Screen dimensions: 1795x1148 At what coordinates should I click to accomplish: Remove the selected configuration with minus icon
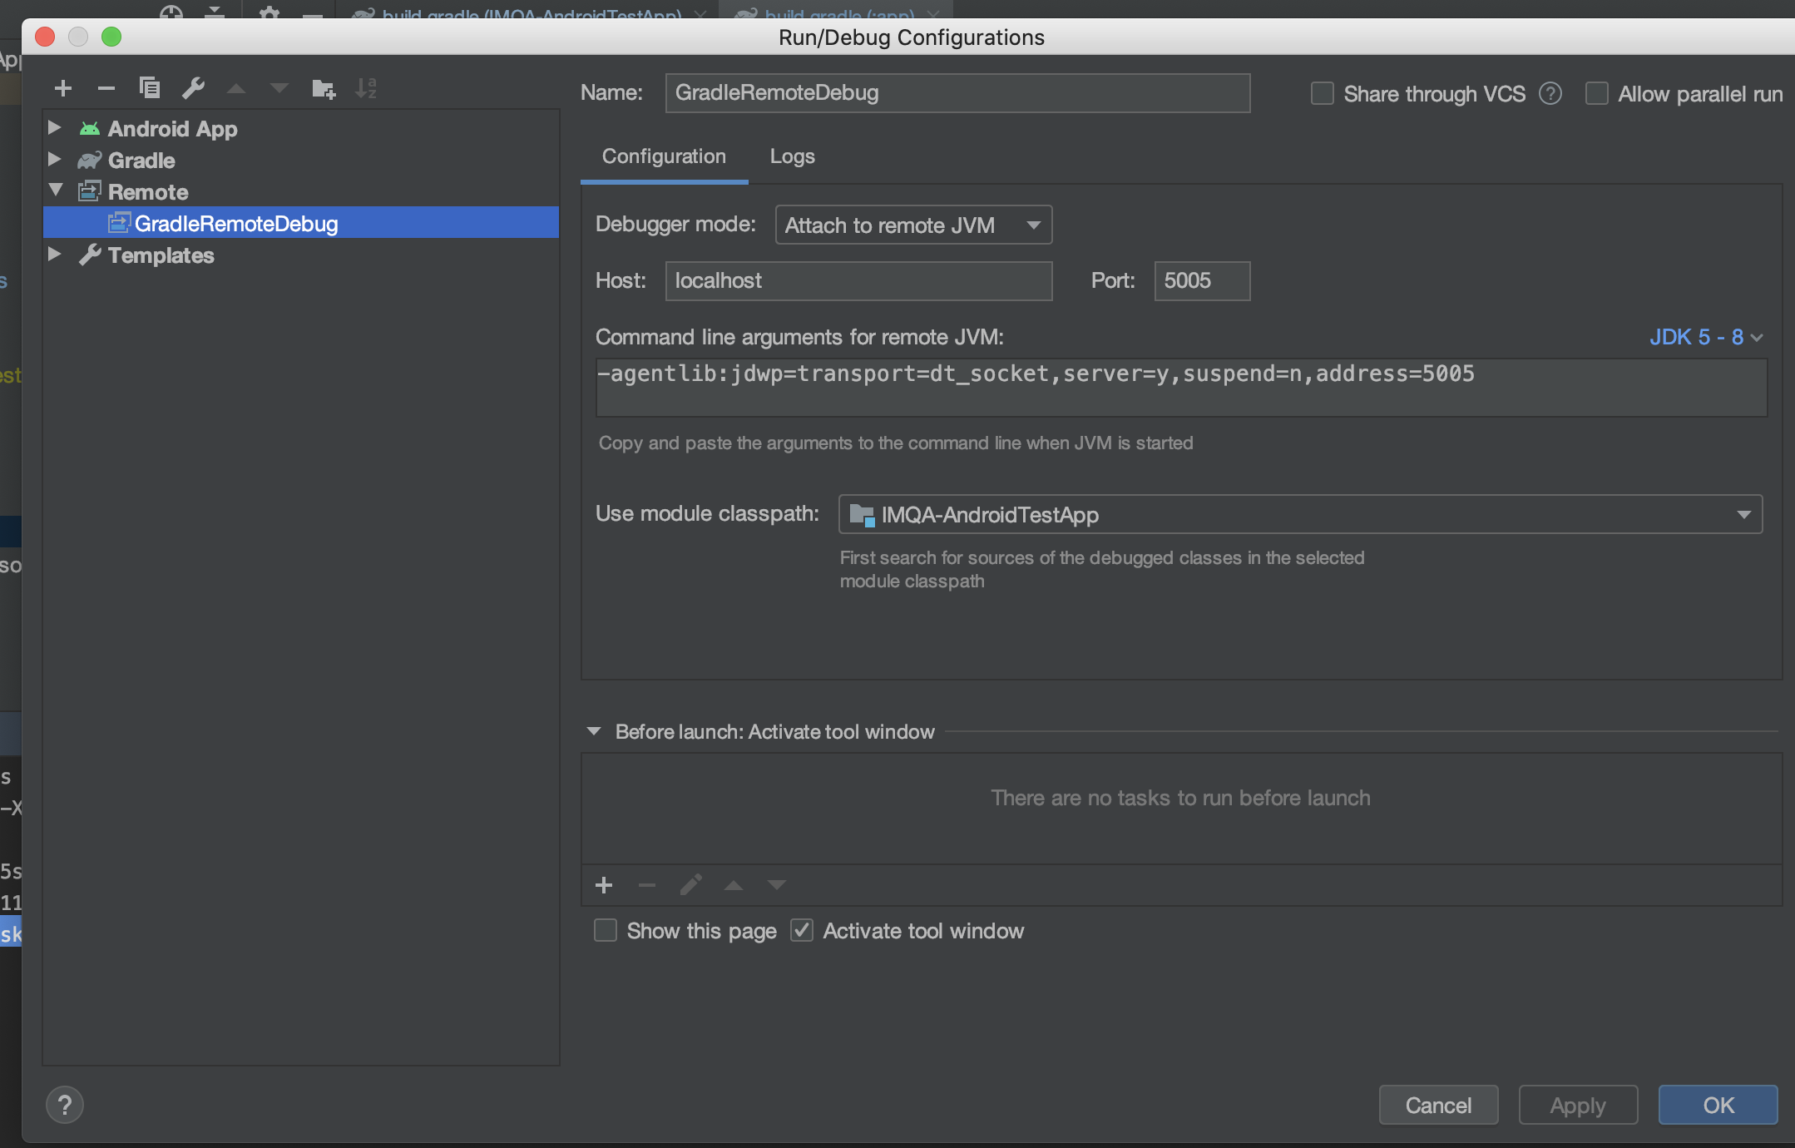click(x=106, y=88)
